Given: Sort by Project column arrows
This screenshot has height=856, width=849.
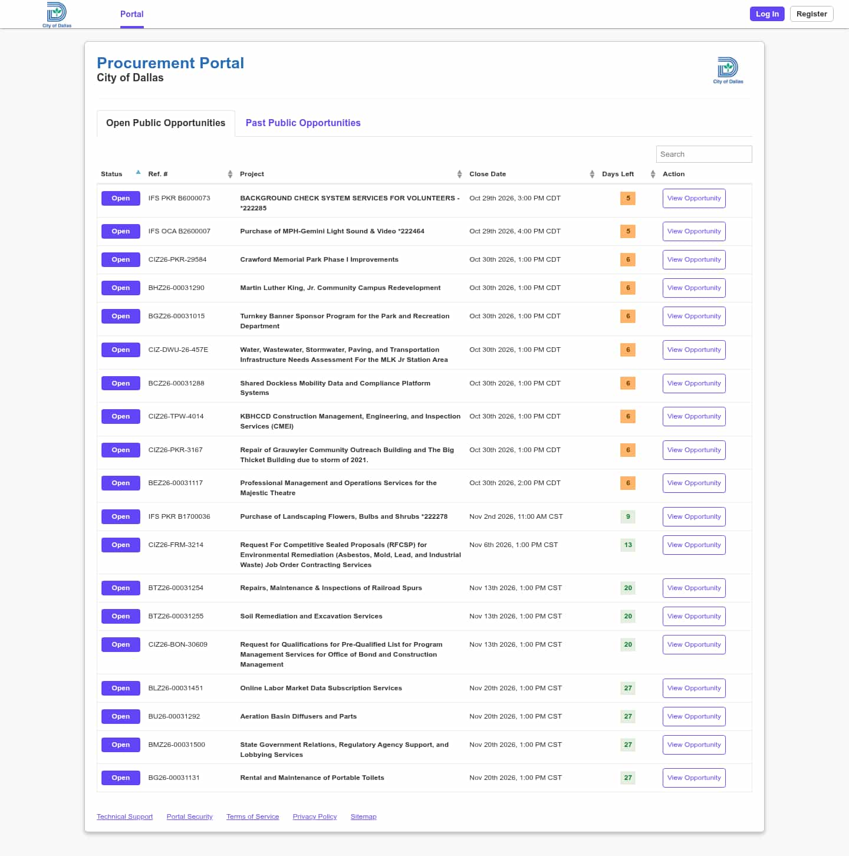Looking at the screenshot, I should 459,174.
